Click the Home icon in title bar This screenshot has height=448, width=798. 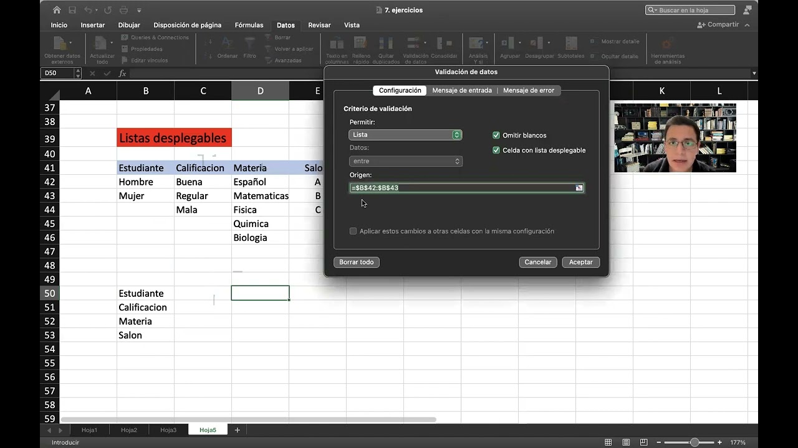57,10
